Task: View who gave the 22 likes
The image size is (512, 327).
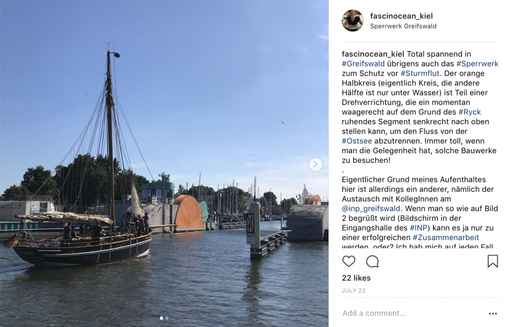Action: (356, 278)
